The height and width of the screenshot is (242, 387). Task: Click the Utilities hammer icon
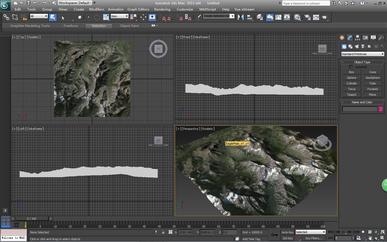point(381,38)
